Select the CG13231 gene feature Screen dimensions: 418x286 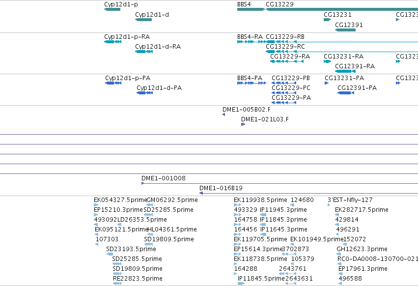coord(327,20)
